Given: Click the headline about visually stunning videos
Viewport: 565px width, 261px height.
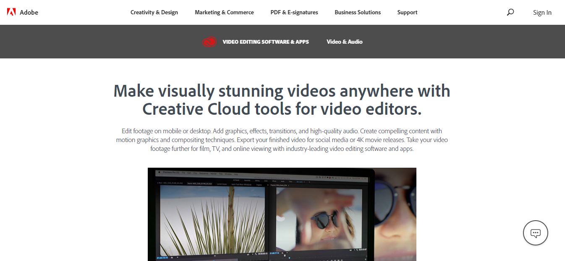Looking at the screenshot, I should coord(281,100).
